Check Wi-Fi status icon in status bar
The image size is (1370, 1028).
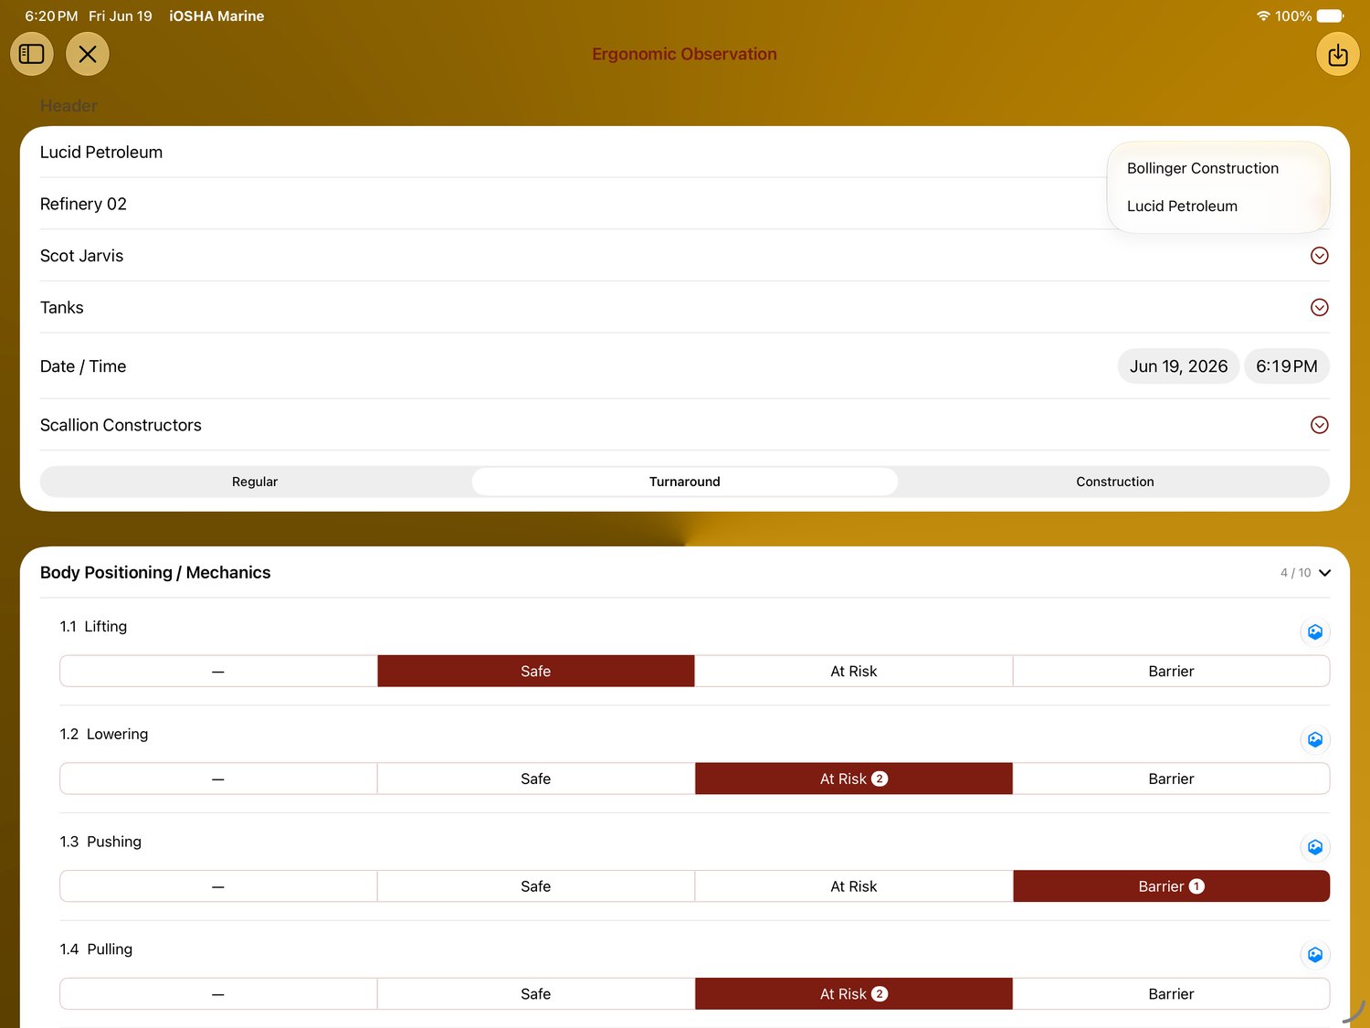(1263, 16)
